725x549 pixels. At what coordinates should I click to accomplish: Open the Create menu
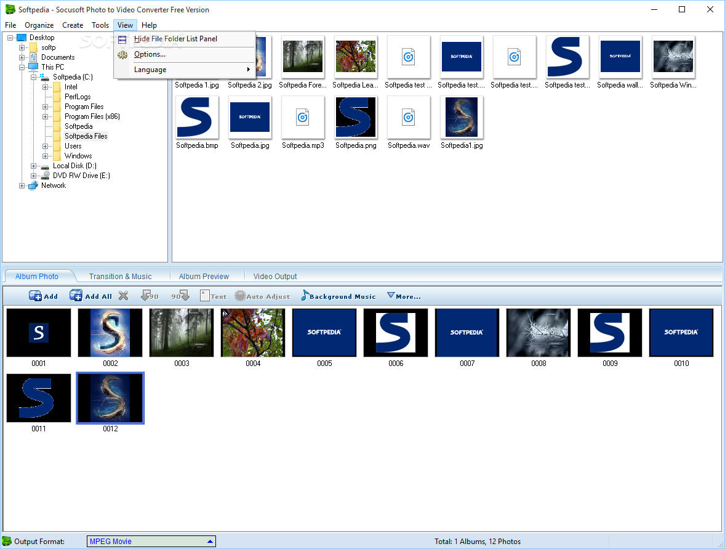click(73, 25)
